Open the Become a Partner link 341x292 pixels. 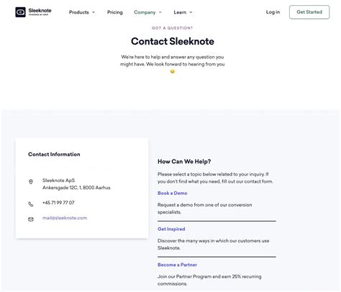coord(177,265)
